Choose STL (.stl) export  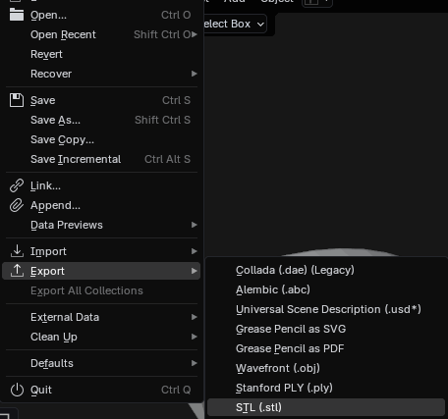tap(326, 407)
